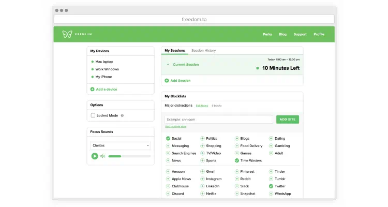Viewport: 388px width, 207px height.
Task: Open the Claritas focus sound dropdown
Action: point(121,145)
